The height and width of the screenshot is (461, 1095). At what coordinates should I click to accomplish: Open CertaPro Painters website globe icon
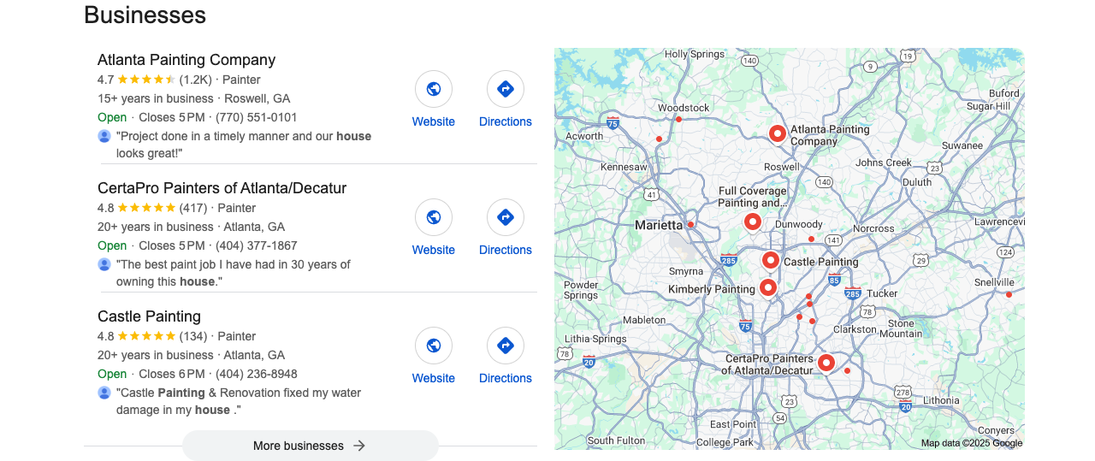click(434, 217)
